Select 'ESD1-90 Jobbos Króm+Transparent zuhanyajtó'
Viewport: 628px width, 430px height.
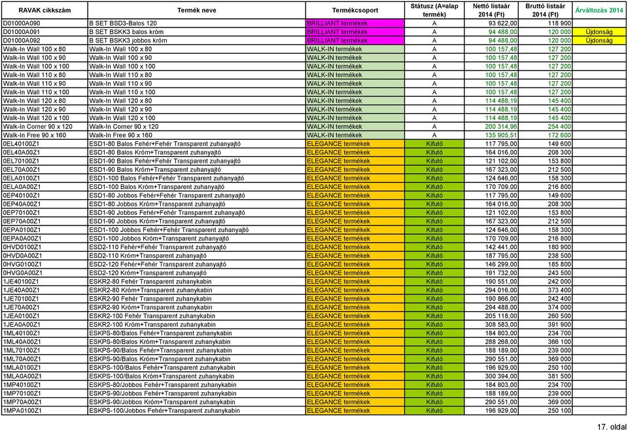(x=157, y=221)
